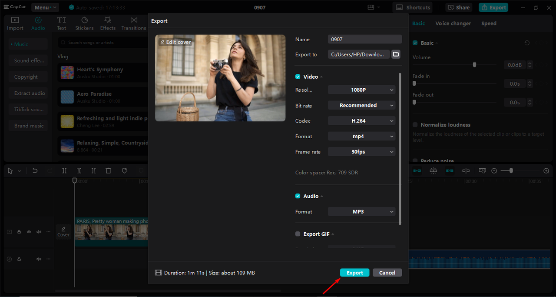Click the Delete right split icon
The width and height of the screenshot is (556, 297).
[x=93, y=171]
